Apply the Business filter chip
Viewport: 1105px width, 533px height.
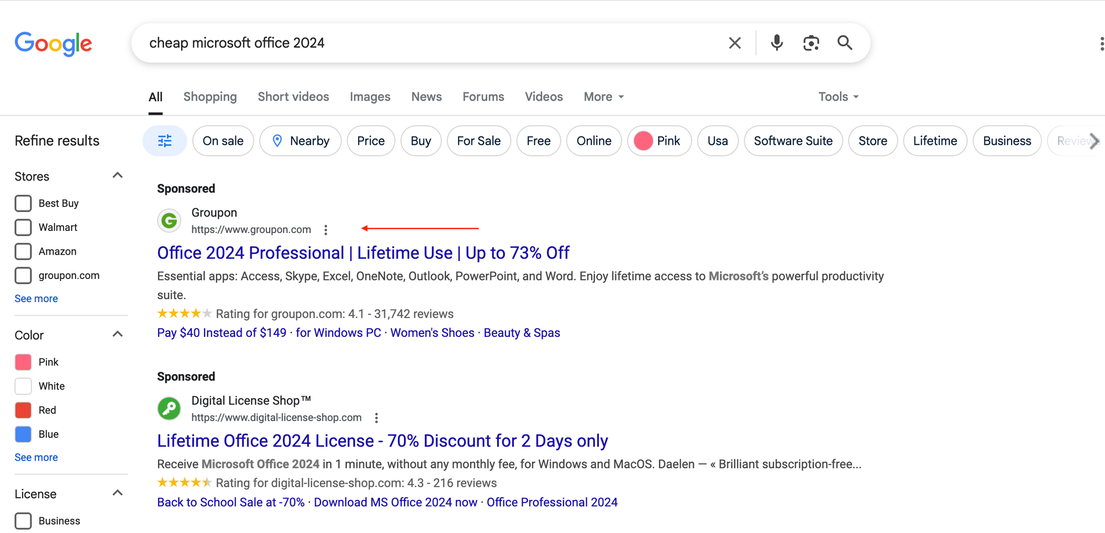pyautogui.click(x=1007, y=141)
